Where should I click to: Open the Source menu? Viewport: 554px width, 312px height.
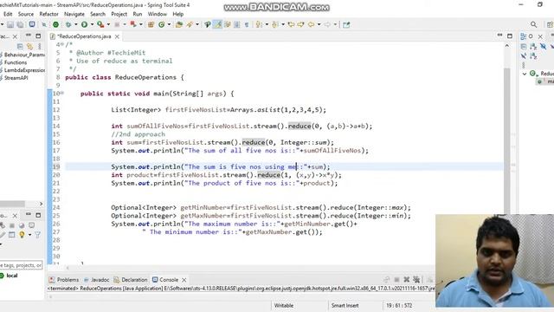(26, 14)
